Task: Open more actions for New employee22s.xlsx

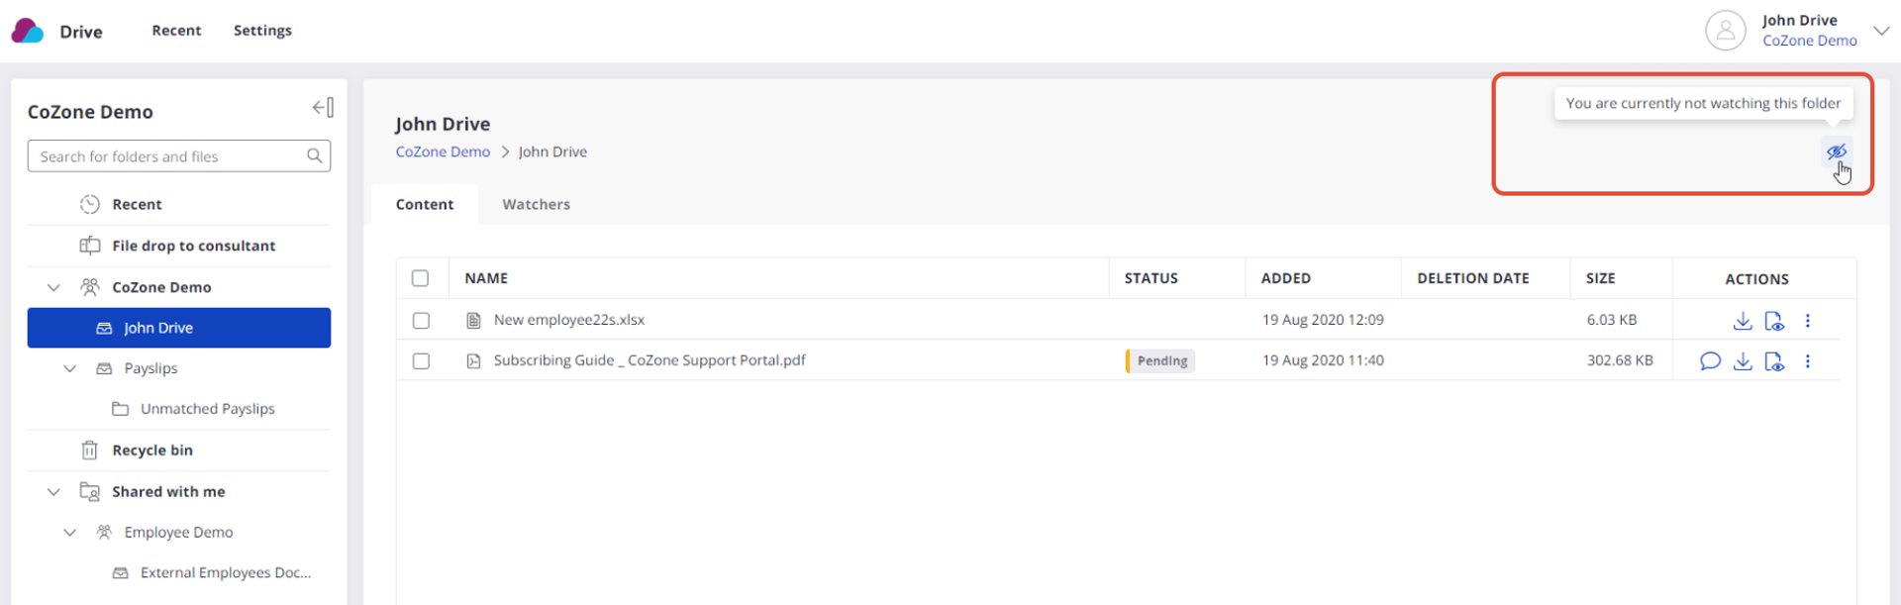Action: coord(1807,321)
